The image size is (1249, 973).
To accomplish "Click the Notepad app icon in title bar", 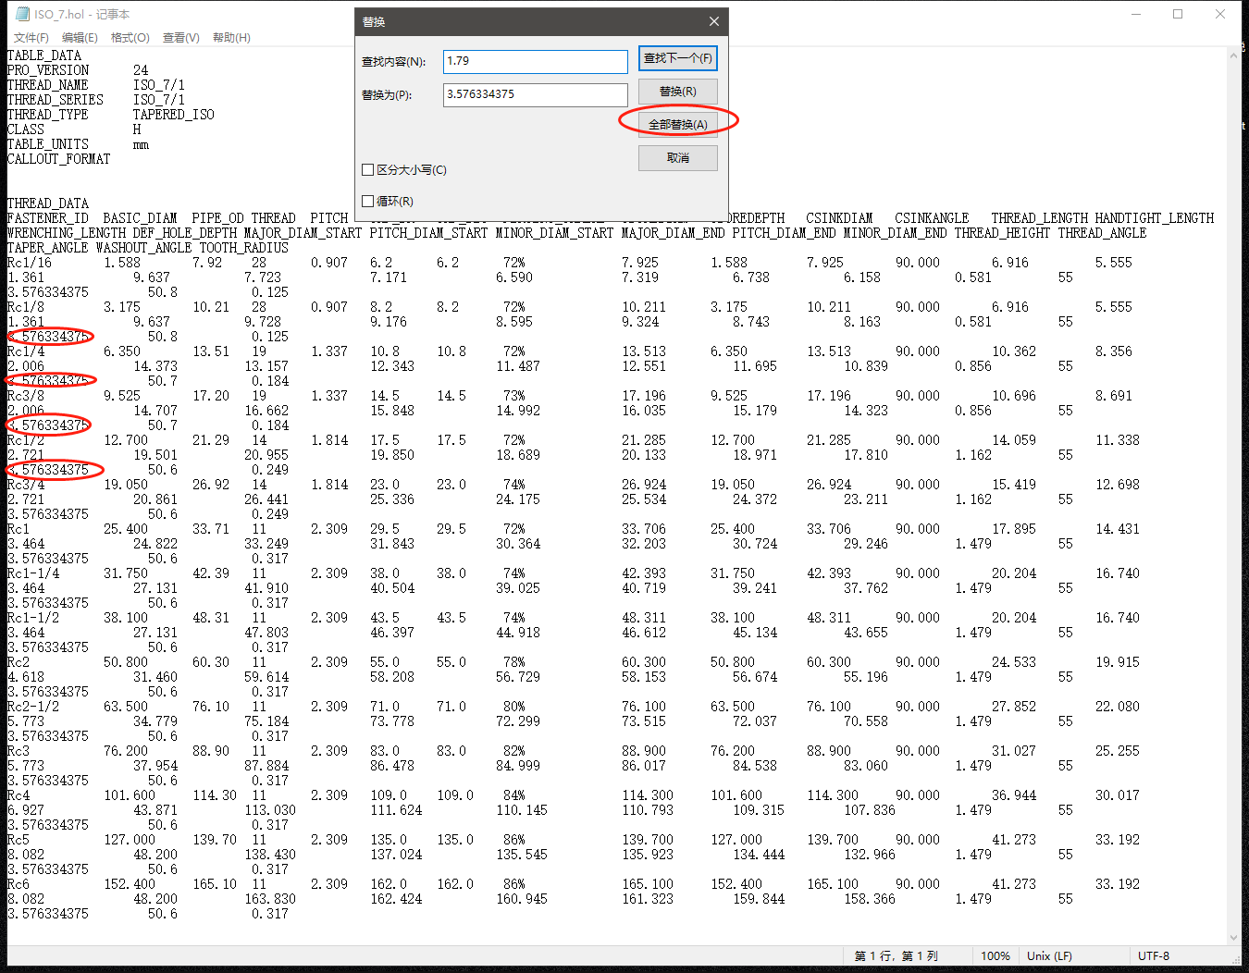I will (x=22, y=14).
